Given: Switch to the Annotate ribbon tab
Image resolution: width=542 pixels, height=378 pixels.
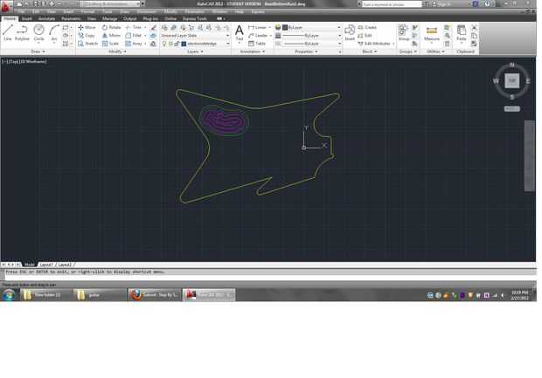Looking at the screenshot, I should (46, 18).
